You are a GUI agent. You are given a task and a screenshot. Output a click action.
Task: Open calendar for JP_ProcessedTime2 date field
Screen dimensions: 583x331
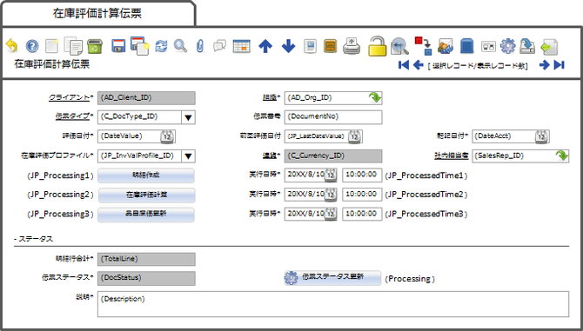pyautogui.click(x=331, y=194)
